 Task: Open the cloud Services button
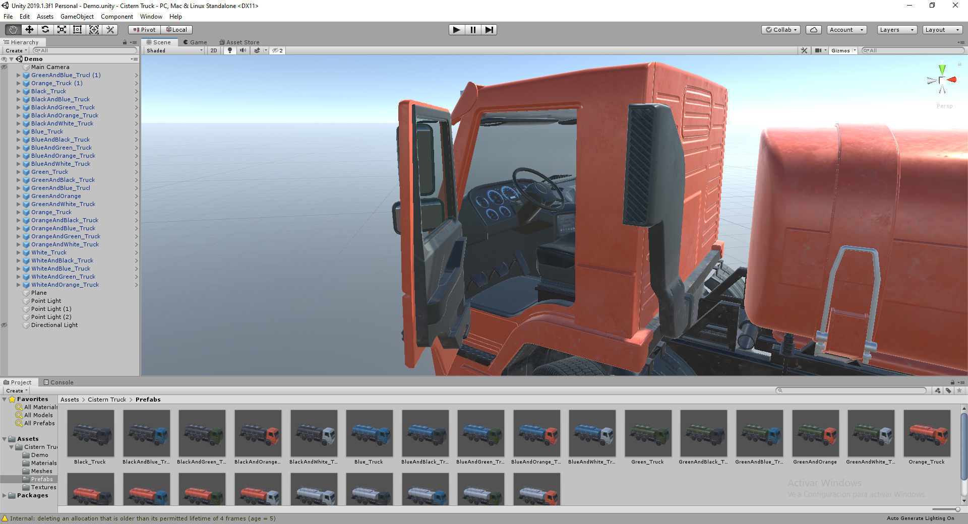814,30
